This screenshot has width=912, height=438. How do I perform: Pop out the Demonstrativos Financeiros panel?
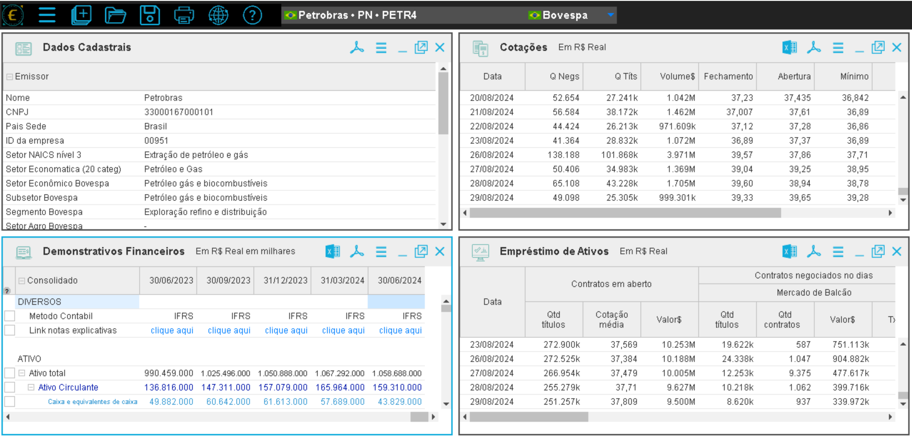(x=421, y=252)
